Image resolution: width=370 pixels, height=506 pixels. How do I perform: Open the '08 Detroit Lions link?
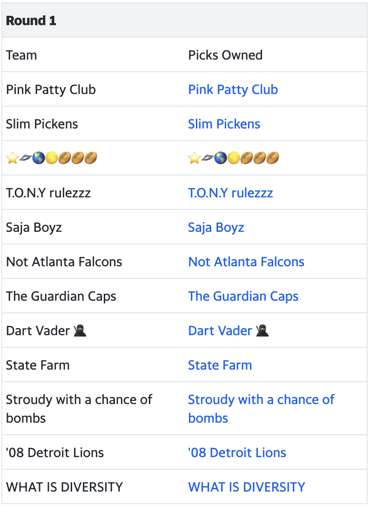[x=237, y=452]
